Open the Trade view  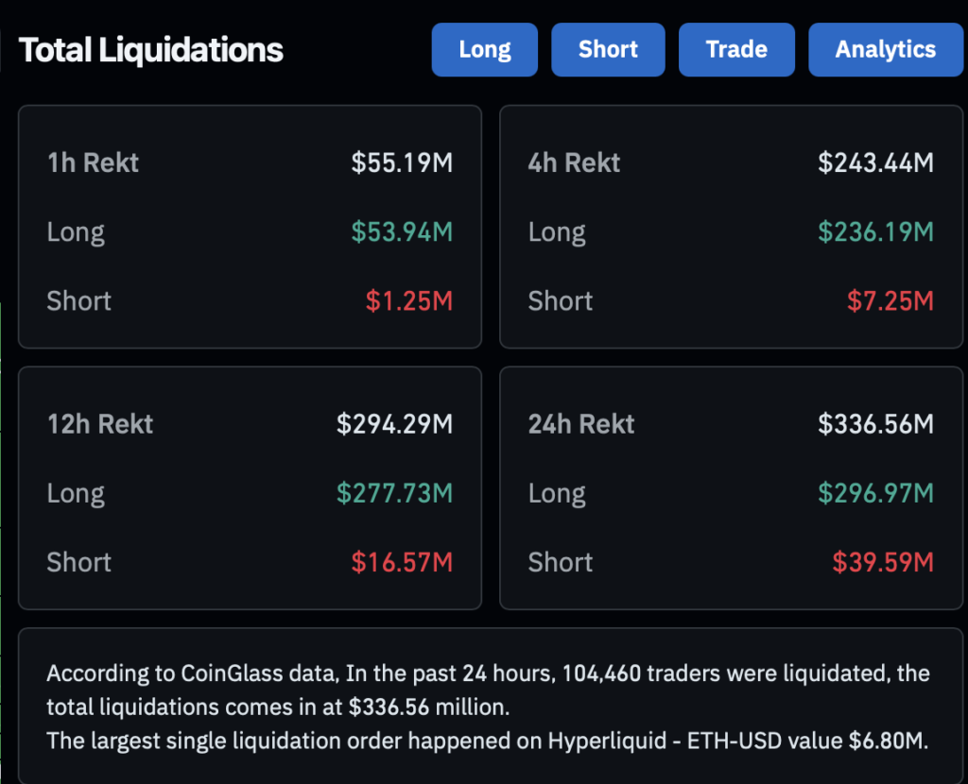[736, 49]
